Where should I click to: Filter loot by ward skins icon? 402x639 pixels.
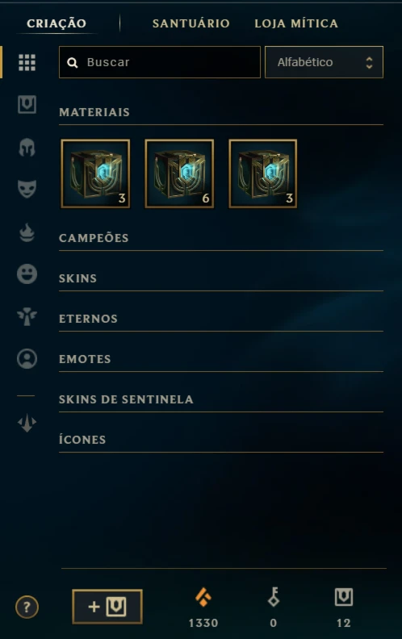(x=27, y=316)
